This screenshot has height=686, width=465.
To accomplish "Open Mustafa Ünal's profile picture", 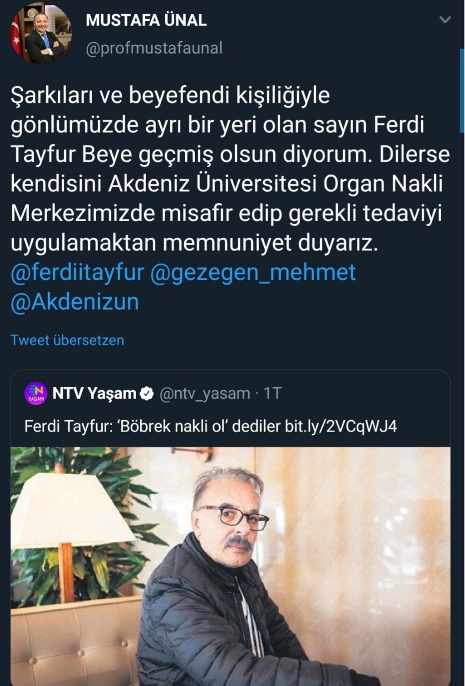I will click(x=41, y=34).
